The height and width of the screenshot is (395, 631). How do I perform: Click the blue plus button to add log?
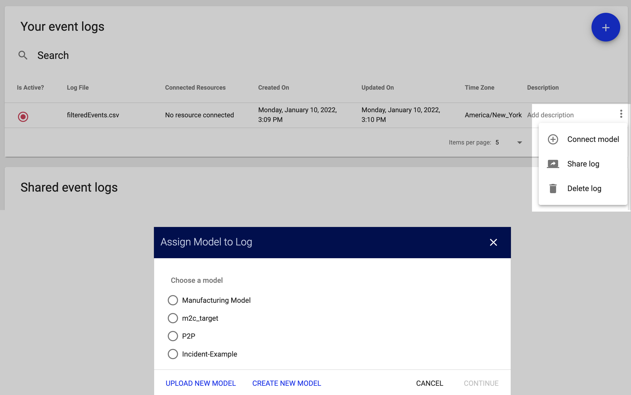coord(606,27)
